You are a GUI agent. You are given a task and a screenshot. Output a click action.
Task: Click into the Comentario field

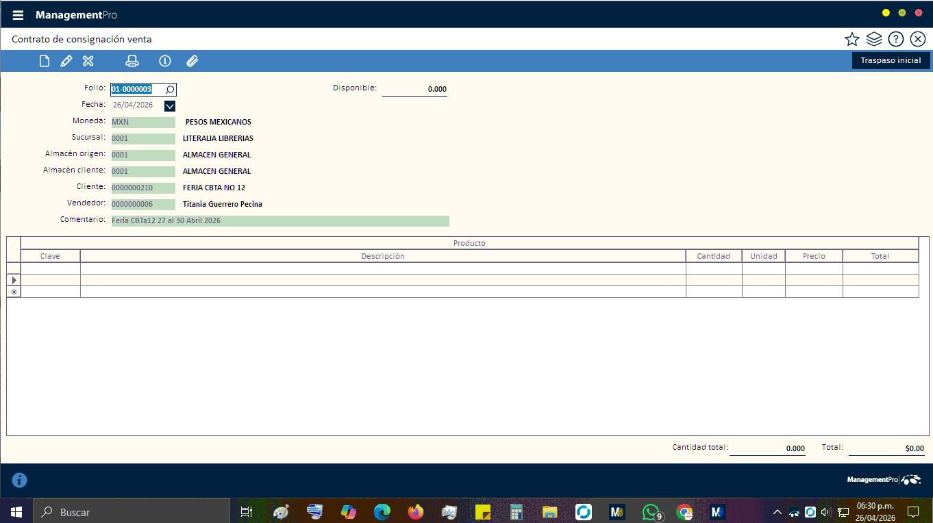[280, 221]
